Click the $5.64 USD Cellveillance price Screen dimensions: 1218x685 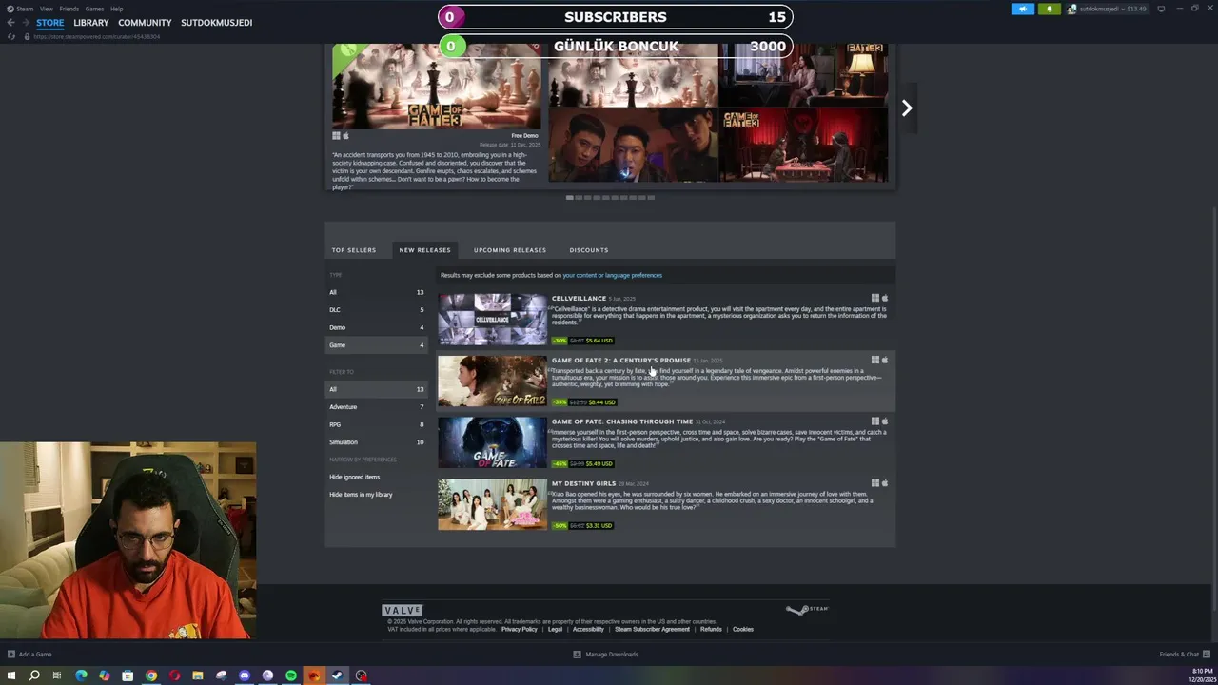tap(599, 341)
